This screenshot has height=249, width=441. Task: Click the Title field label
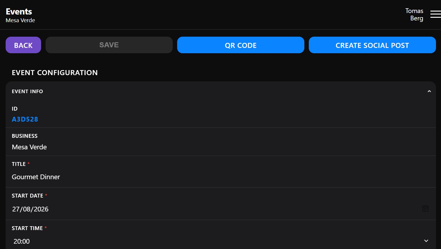point(19,164)
